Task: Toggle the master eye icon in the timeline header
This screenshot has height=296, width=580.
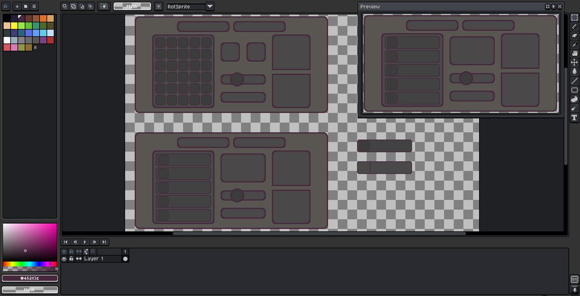Action: tap(63, 251)
